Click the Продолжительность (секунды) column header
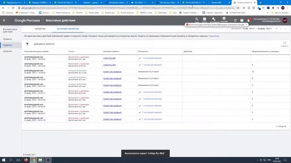The height and width of the screenshot is (163, 291). click(x=265, y=52)
